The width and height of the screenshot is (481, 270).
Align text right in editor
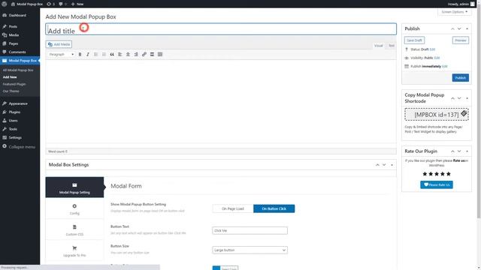136,54
